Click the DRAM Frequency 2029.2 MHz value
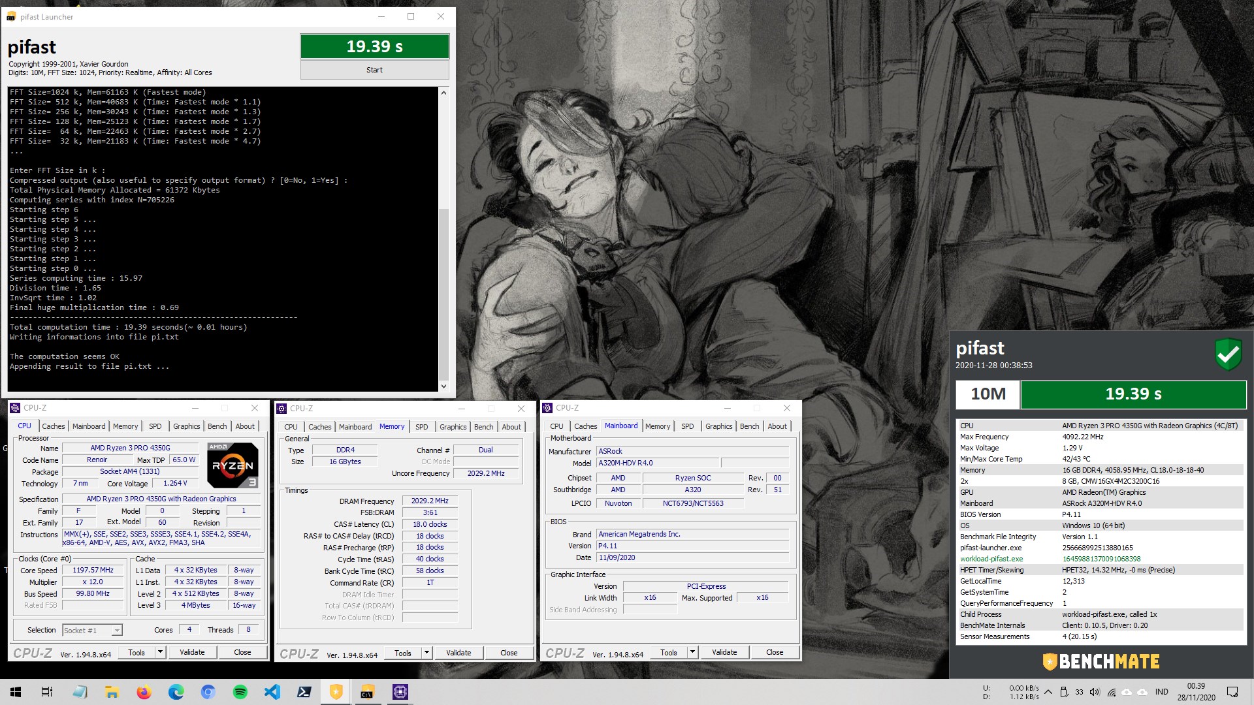This screenshot has width=1254, height=705. [430, 501]
